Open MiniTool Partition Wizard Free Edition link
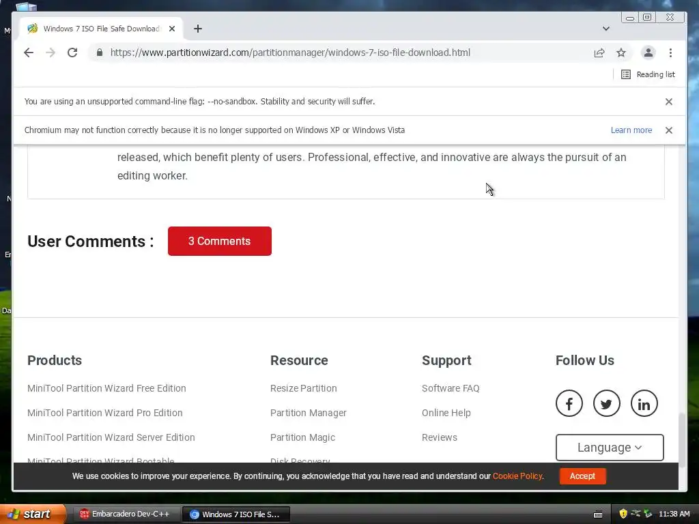 (106, 388)
